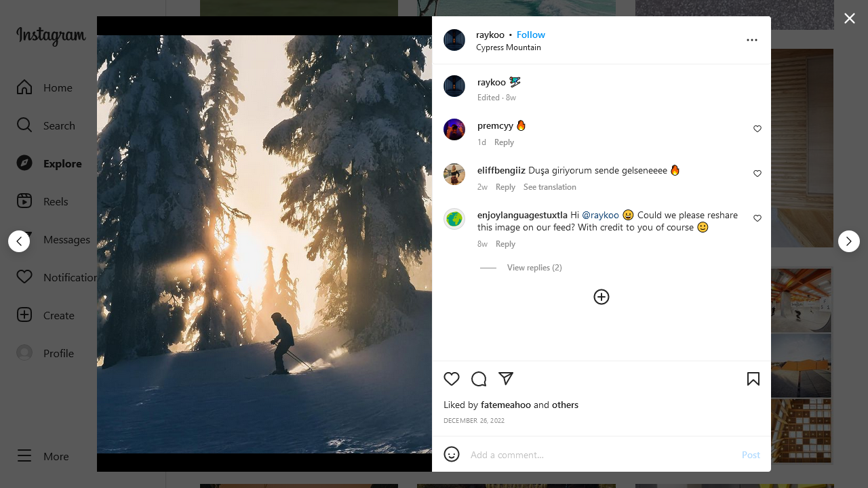Screen dimensions: 868x488
Task: Open the Instagram logo home link
Action: pyautogui.click(x=51, y=36)
